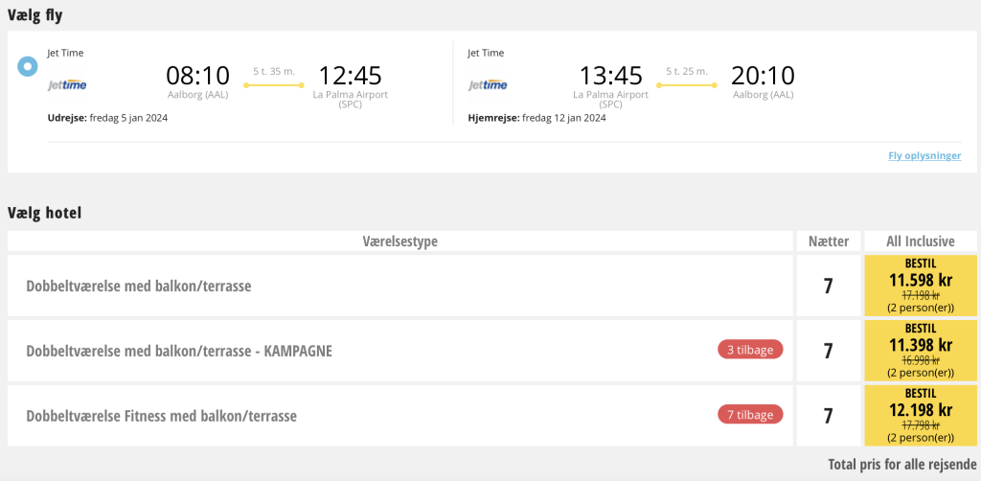Click the '7 tilbage' red badge
Viewport: 981px width, 481px height.
pyautogui.click(x=750, y=414)
